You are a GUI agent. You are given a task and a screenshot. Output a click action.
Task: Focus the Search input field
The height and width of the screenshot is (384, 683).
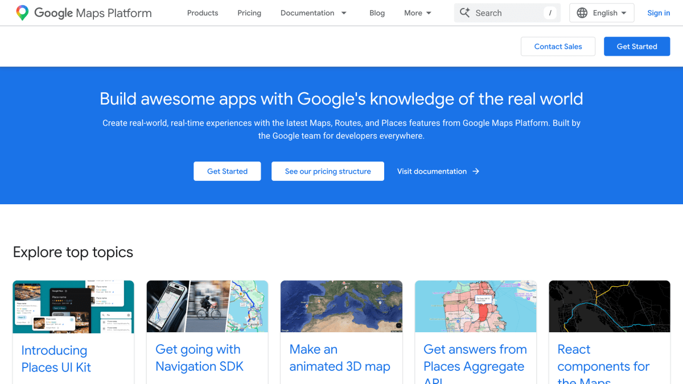pos(508,13)
